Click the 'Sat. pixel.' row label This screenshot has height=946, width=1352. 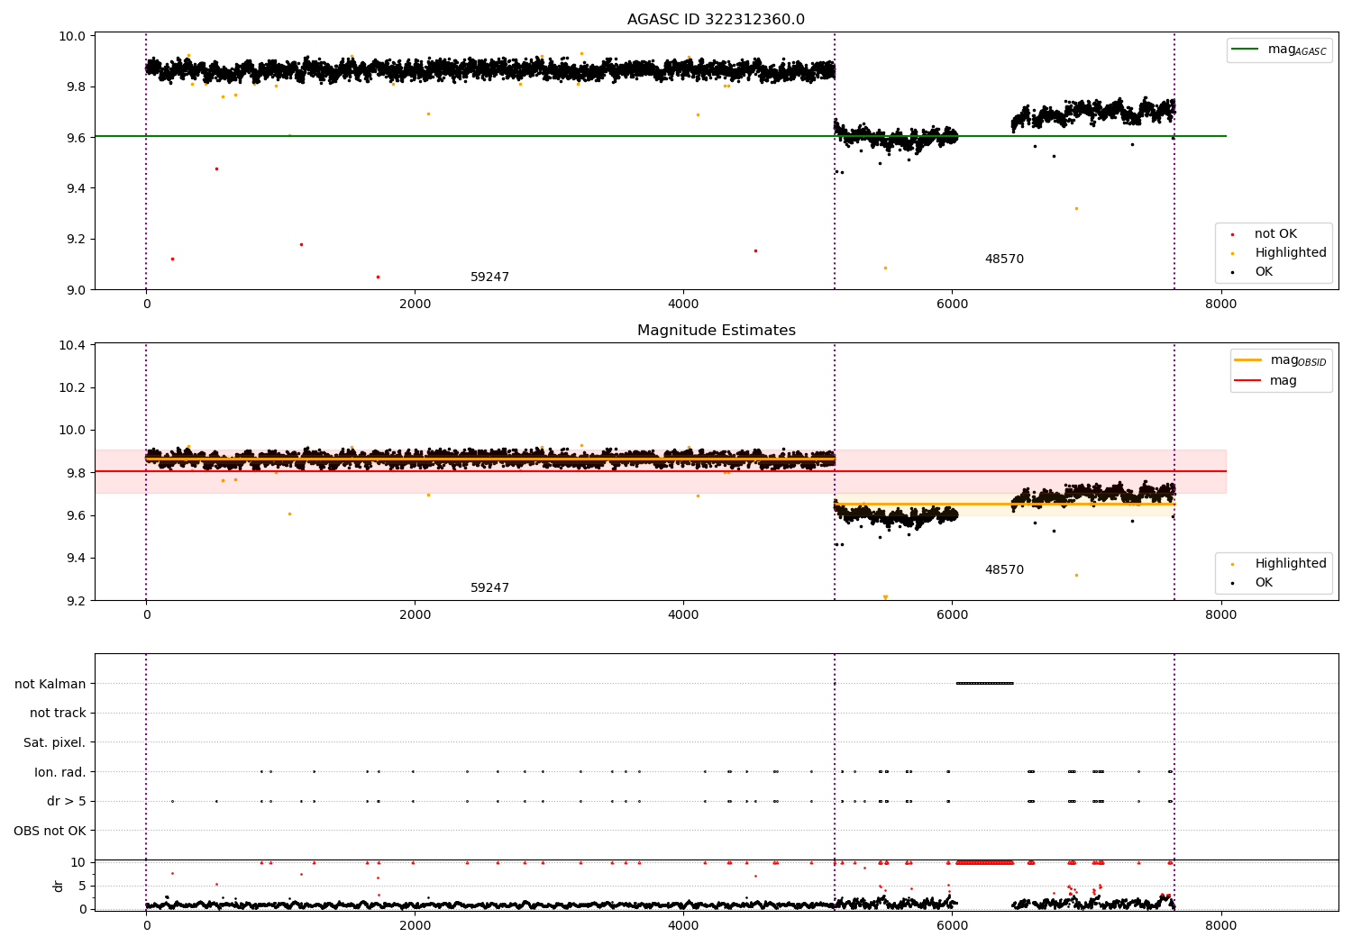pyautogui.click(x=55, y=743)
